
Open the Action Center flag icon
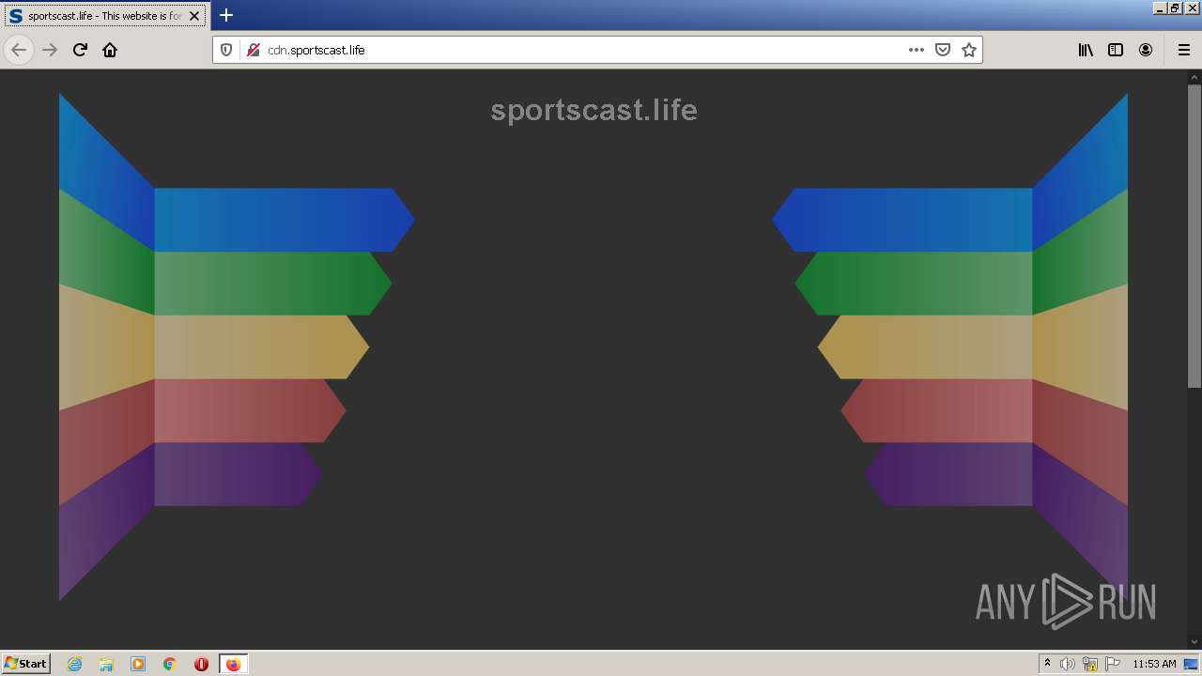[x=1113, y=664]
